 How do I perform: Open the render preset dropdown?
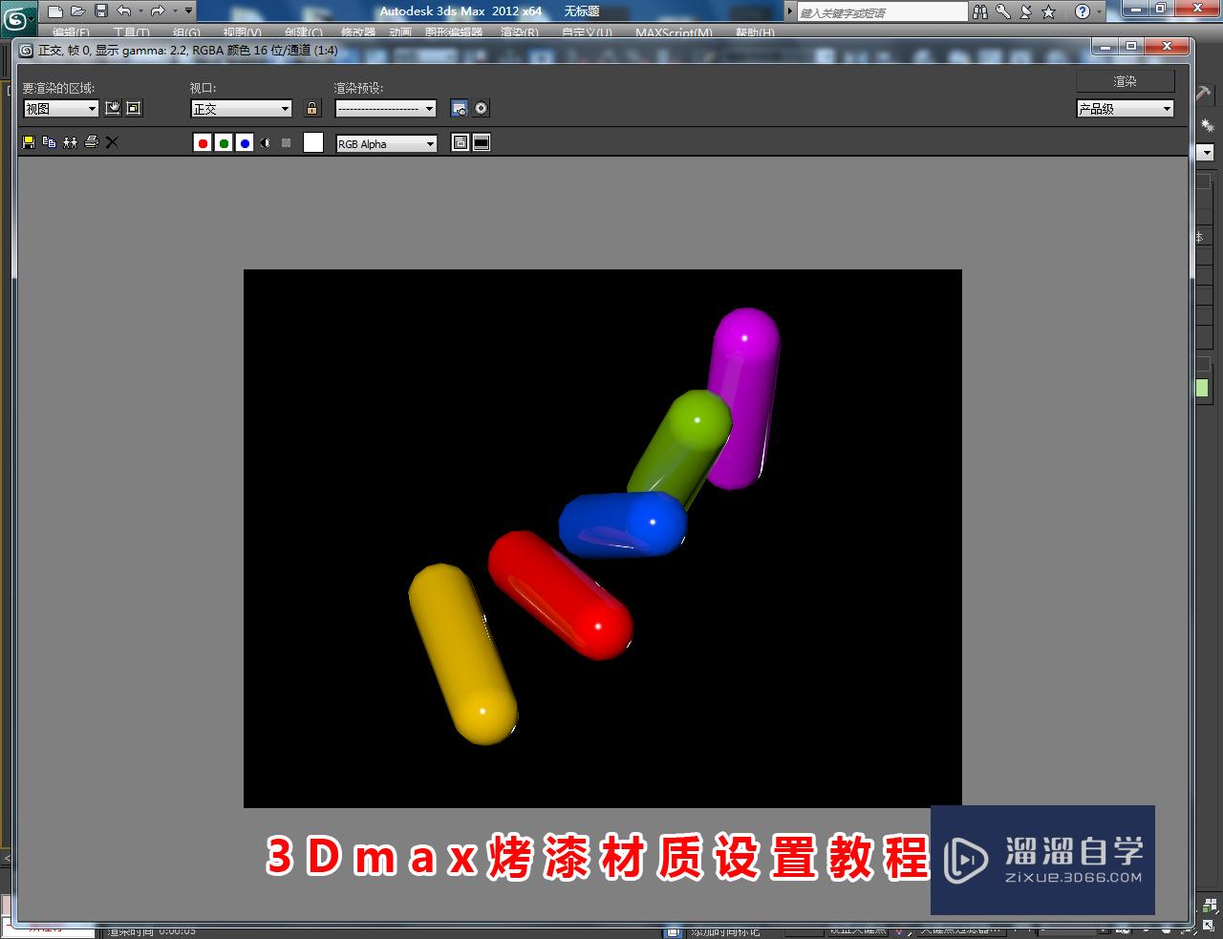tap(386, 109)
